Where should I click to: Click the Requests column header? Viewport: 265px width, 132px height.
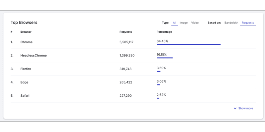pos(126,32)
